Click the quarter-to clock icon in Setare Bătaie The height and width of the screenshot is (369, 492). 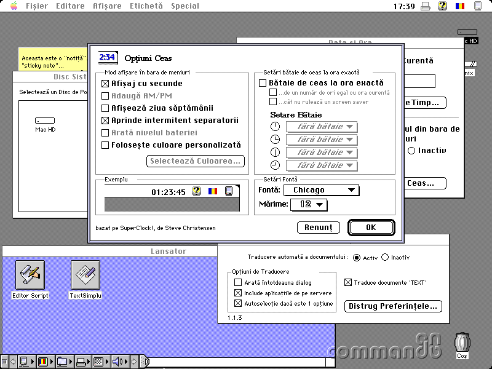click(x=275, y=165)
